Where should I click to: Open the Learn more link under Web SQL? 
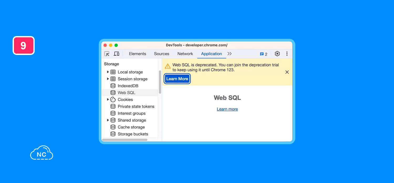(x=227, y=109)
